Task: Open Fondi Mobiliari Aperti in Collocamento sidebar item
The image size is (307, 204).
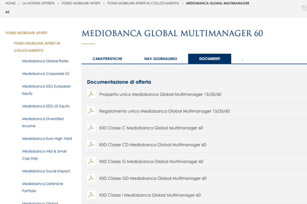Action: point(37,47)
